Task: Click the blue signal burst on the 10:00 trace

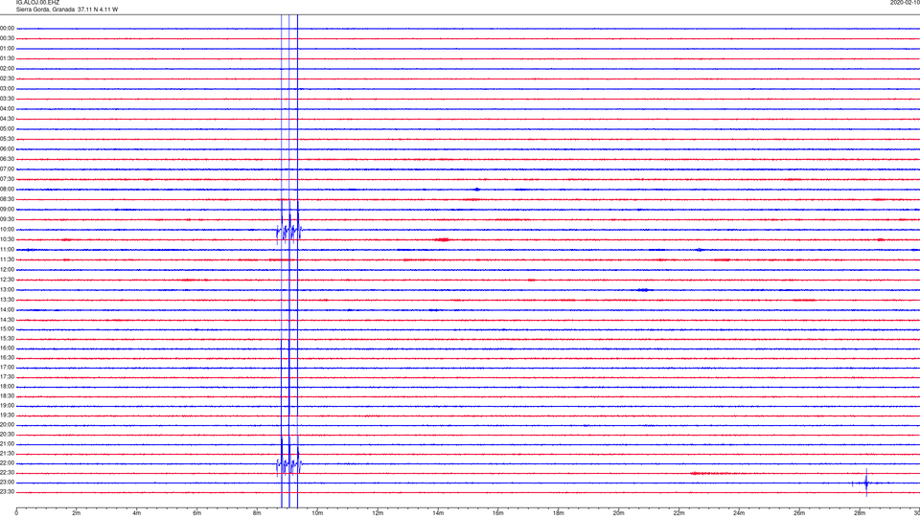Action: (288, 232)
